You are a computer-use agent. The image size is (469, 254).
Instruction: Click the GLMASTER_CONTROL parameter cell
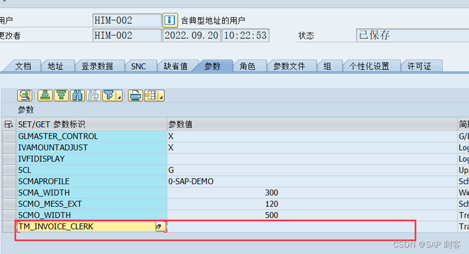tap(92, 136)
